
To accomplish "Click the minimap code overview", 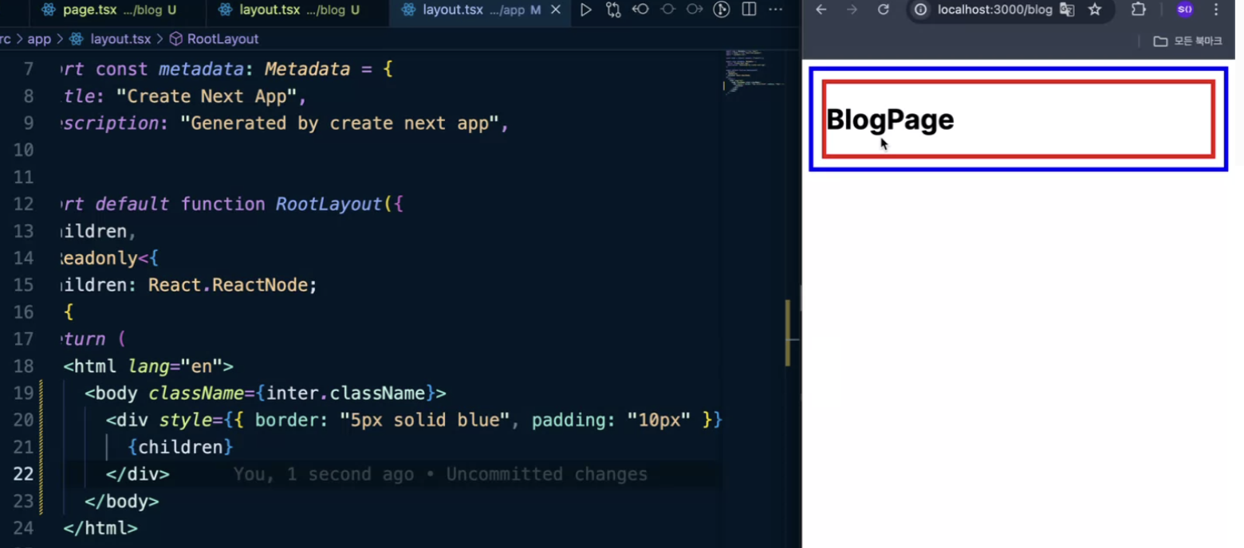I will click(x=754, y=72).
